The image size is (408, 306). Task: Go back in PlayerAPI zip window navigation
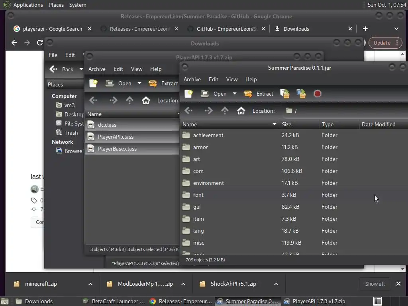[x=93, y=100]
